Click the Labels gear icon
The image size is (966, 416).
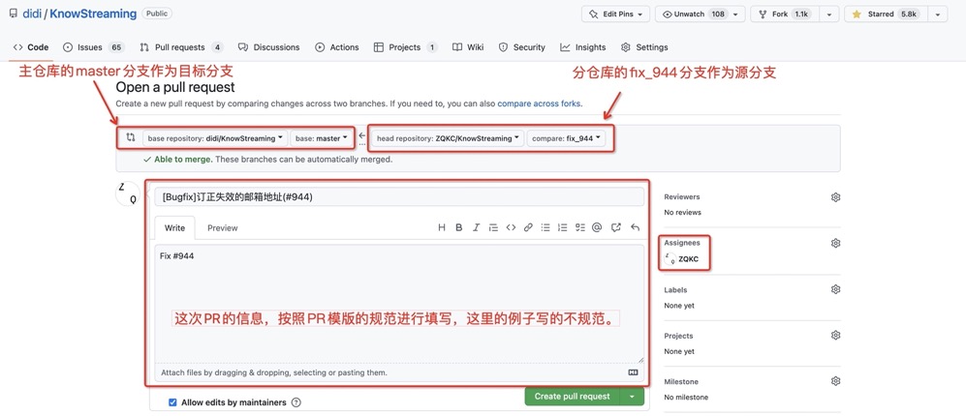pos(835,289)
